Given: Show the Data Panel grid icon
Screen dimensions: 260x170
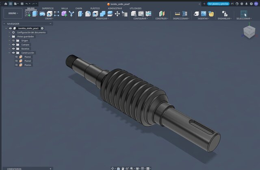Looking at the screenshot, I should pos(11,4).
